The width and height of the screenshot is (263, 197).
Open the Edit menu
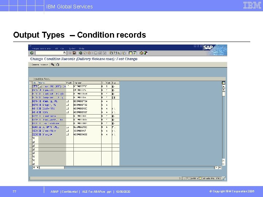click(x=57, y=49)
